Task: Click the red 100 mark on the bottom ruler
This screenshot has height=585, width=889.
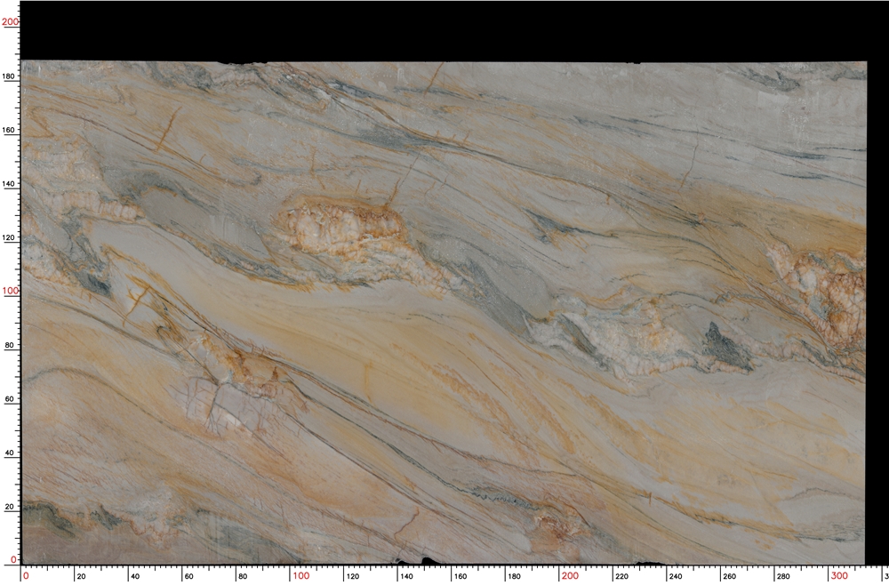Action: [300, 576]
